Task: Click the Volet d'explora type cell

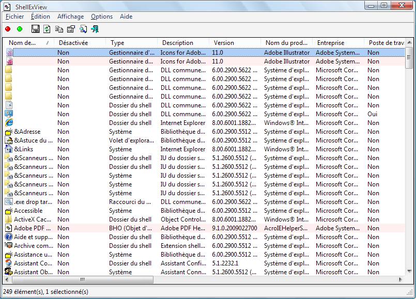Action: coord(131,140)
